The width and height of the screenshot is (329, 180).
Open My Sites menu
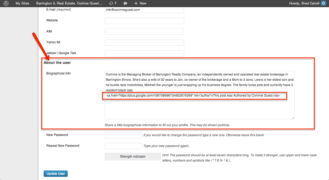22,3
